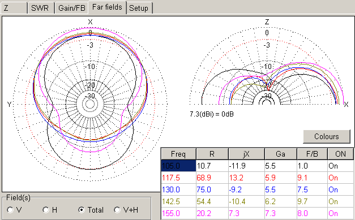Click the F/B value 7.5
Screen dimensions: 355x220
click(312, 189)
